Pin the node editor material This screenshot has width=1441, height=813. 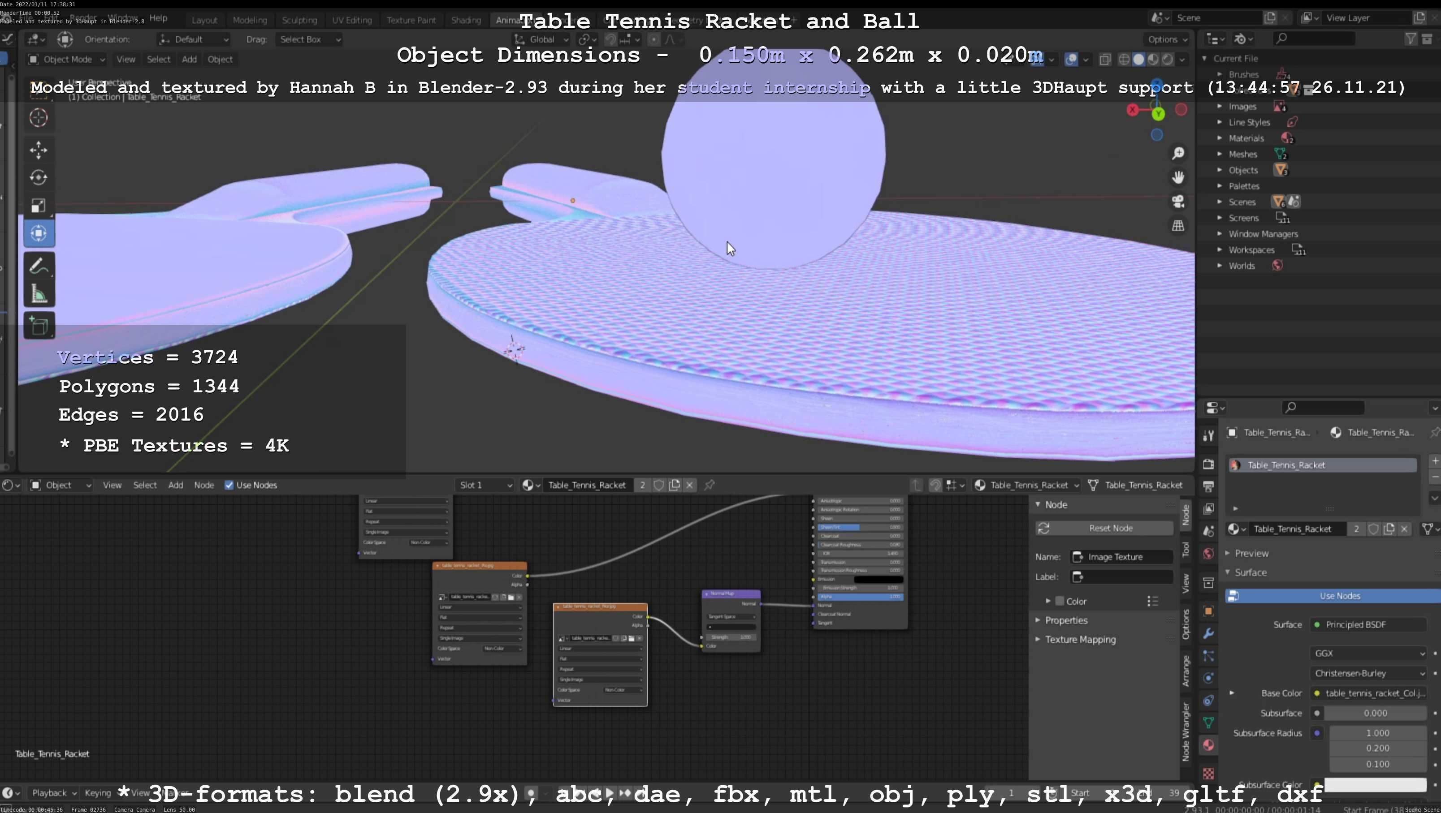tap(710, 486)
